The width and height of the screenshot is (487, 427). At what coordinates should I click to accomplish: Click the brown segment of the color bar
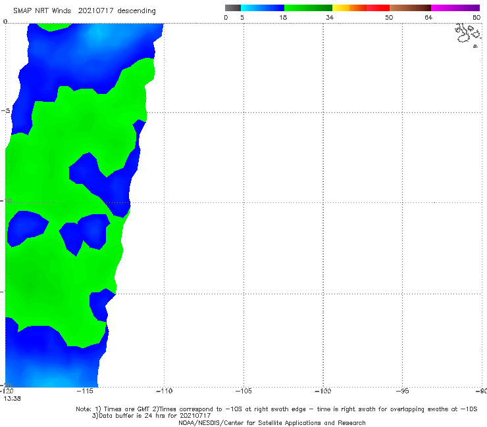[x=410, y=8]
